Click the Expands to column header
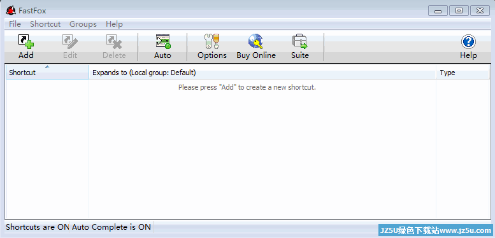 point(262,73)
